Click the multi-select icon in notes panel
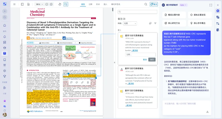The width and height of the screenshot is (222, 119). pos(150,23)
